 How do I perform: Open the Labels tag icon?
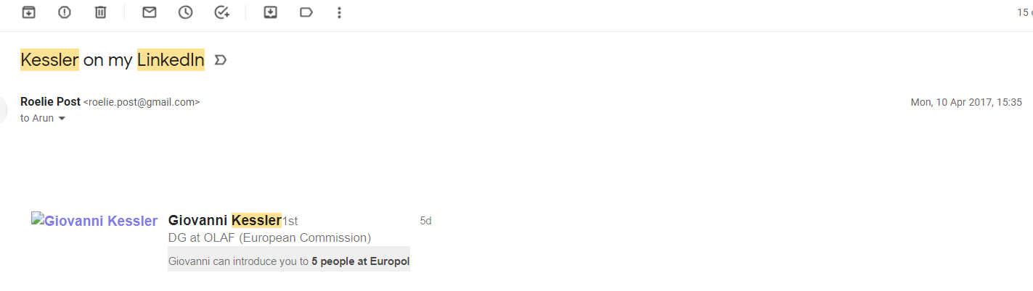306,12
